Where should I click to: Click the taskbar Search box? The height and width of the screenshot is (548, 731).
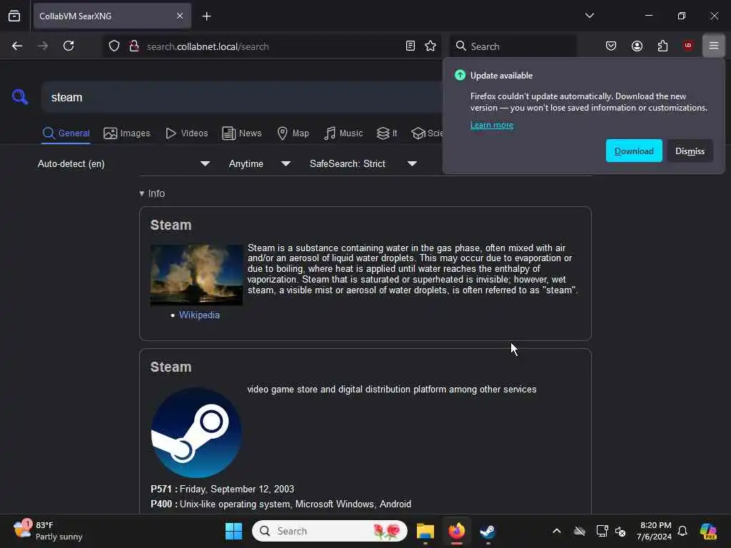pos(330,531)
